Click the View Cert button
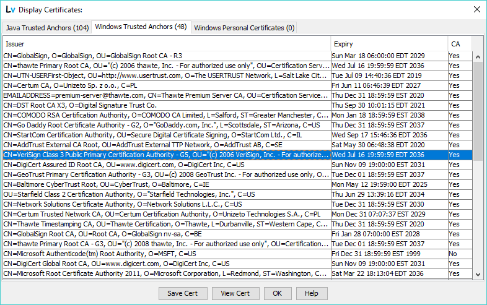Image resolution: width=487 pixels, height=305 pixels. [235, 293]
